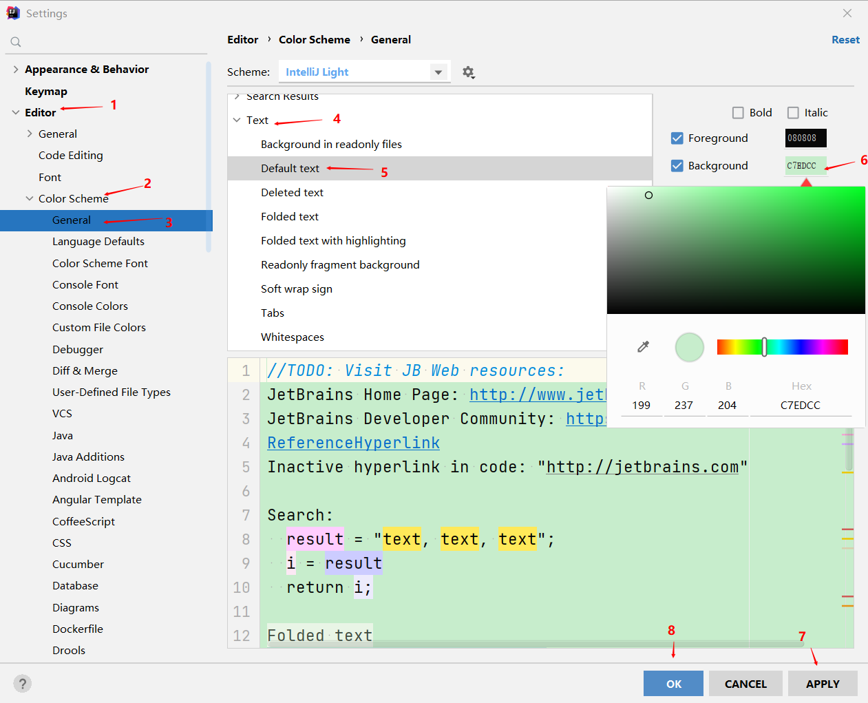
Task: Uncheck the Foreground checkbox
Action: 677,138
